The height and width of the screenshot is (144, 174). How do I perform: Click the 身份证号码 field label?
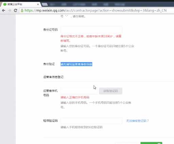tap(50, 30)
